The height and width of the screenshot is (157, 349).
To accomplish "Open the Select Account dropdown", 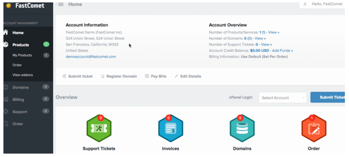I will (x=283, y=97).
